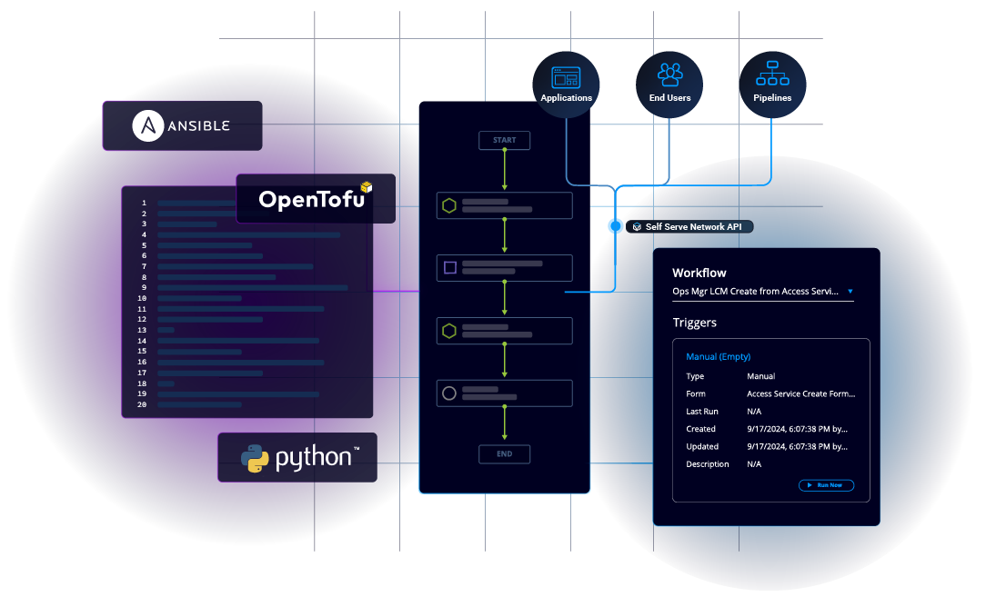Click the OpenTofu cube icon

click(366, 187)
